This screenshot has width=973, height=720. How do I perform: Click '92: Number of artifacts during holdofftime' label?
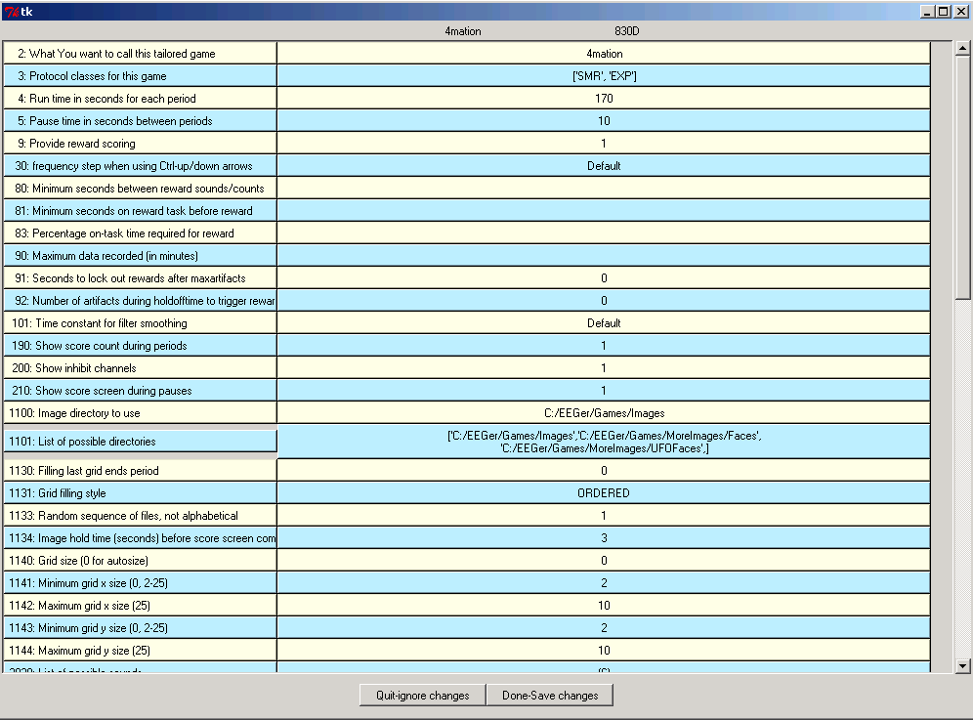(x=141, y=301)
